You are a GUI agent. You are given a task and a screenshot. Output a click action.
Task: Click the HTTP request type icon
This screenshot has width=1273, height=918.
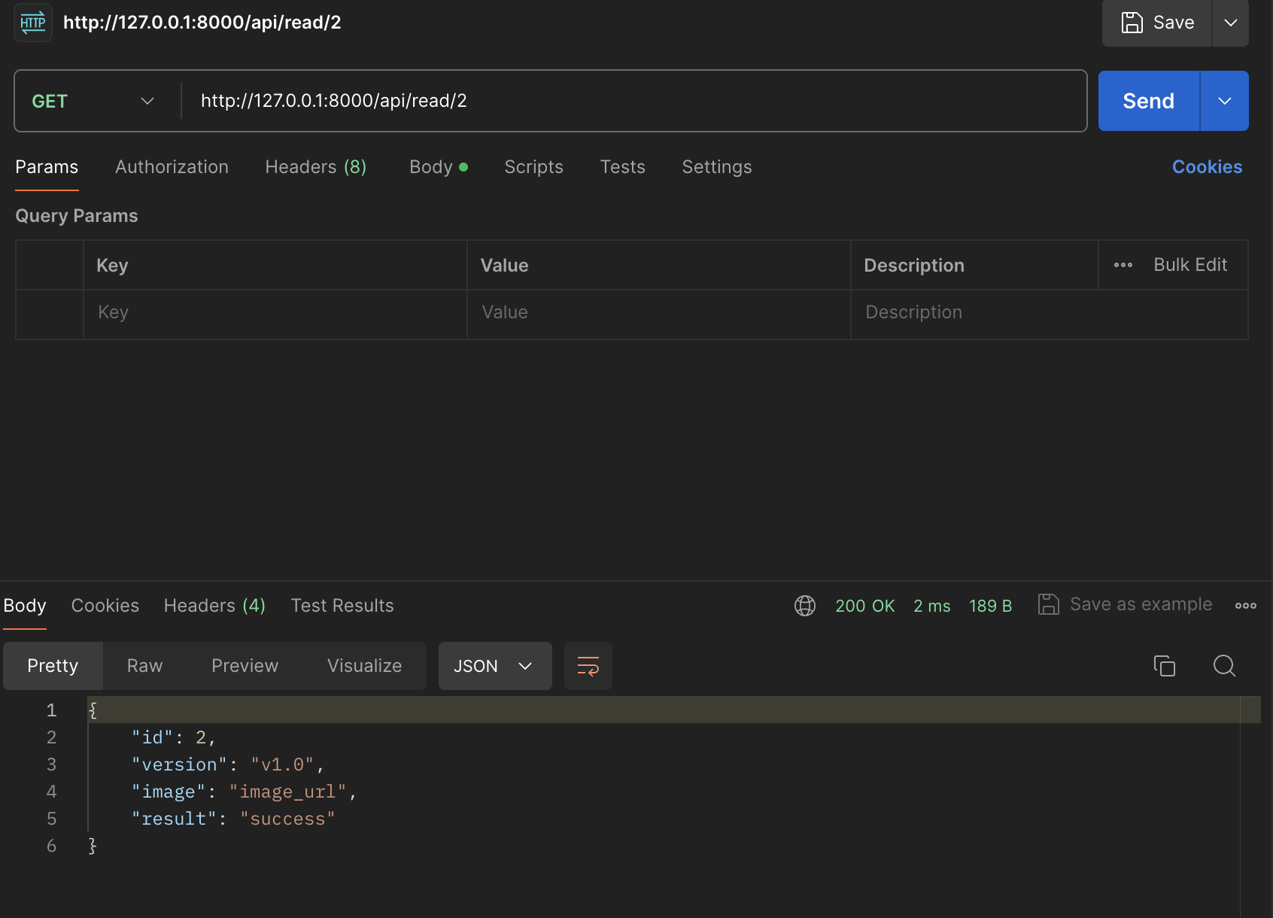click(x=33, y=23)
